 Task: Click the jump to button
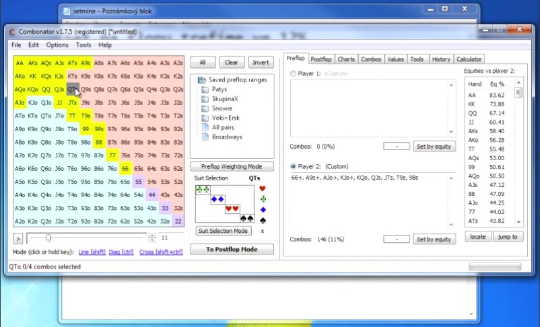pos(508,237)
